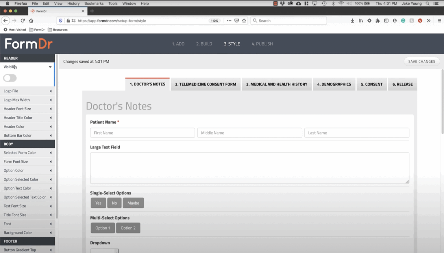Click the shield tracking-protection icon in address bar
This screenshot has height=253, width=444.
point(60,20)
